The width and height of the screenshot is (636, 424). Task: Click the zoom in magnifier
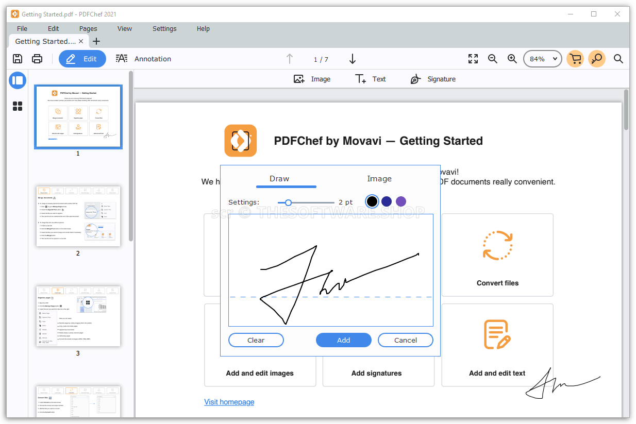point(512,59)
